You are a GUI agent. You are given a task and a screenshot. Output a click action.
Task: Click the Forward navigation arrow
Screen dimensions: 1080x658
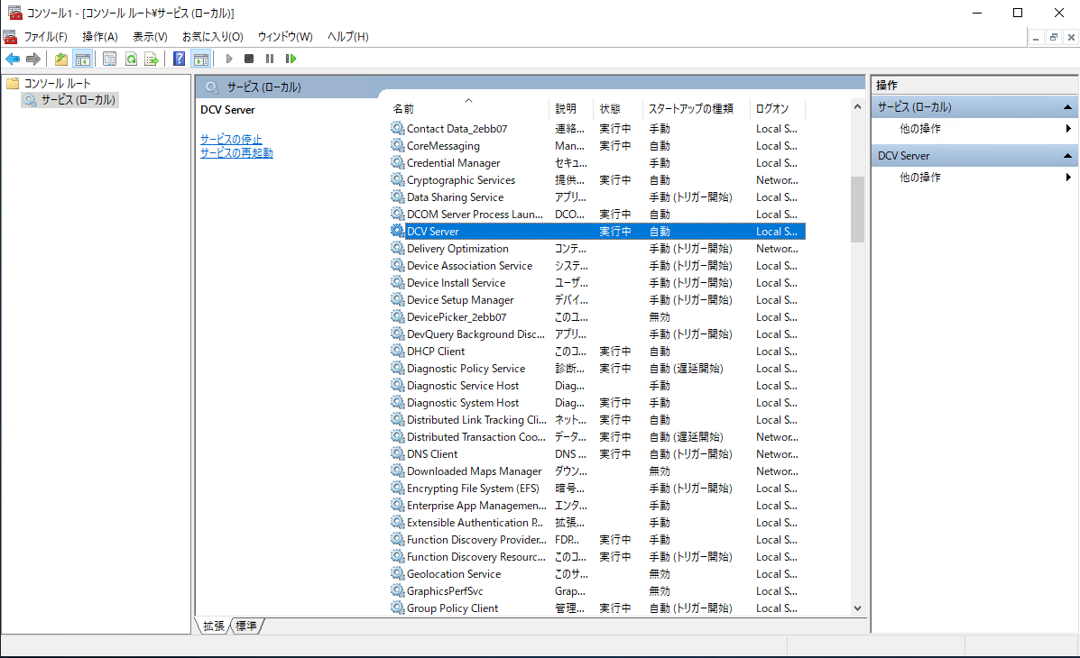pyautogui.click(x=33, y=59)
